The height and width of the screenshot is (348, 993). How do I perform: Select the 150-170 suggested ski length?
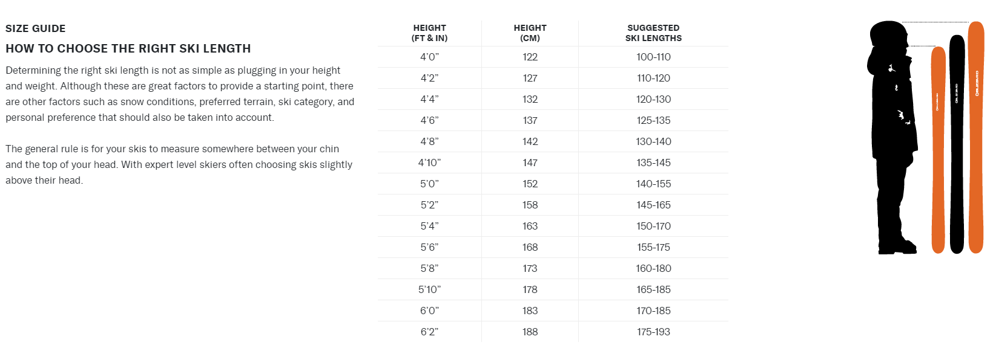point(653,226)
